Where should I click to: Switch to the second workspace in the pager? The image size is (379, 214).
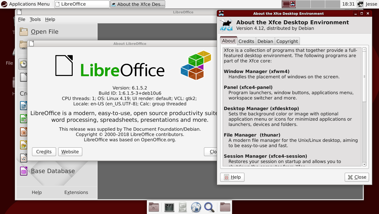tap(303, 4)
